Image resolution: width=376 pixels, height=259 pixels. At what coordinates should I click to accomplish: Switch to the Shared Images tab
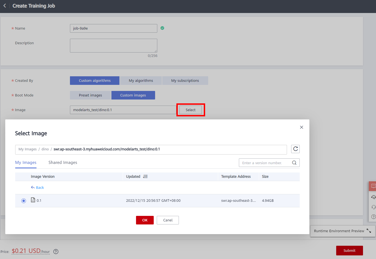[x=63, y=163]
